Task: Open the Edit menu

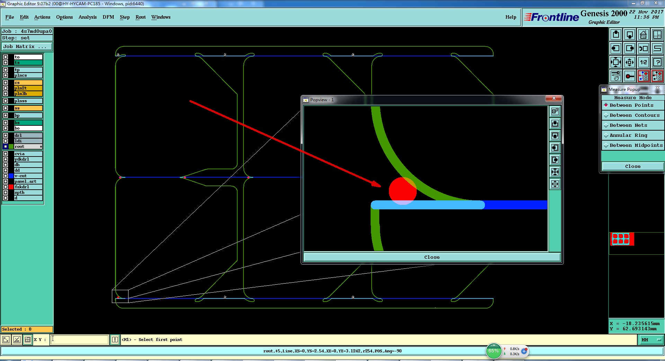Action: pos(24,17)
